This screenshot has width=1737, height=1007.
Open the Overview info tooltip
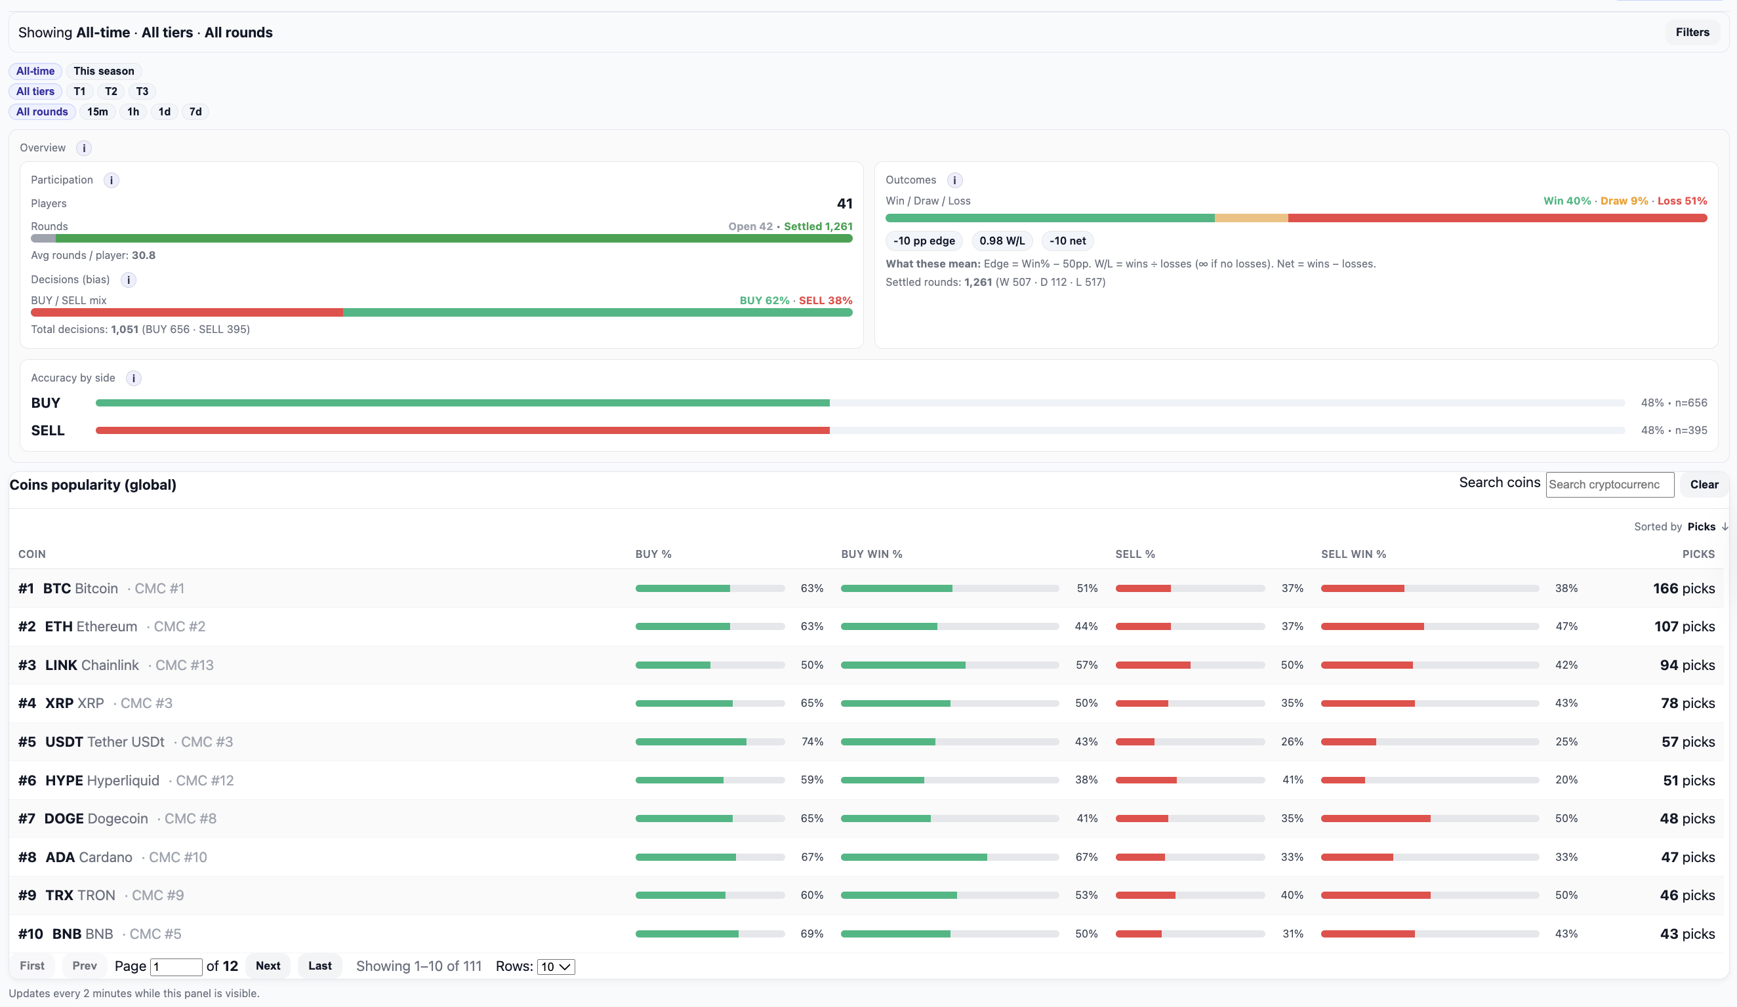pos(83,148)
